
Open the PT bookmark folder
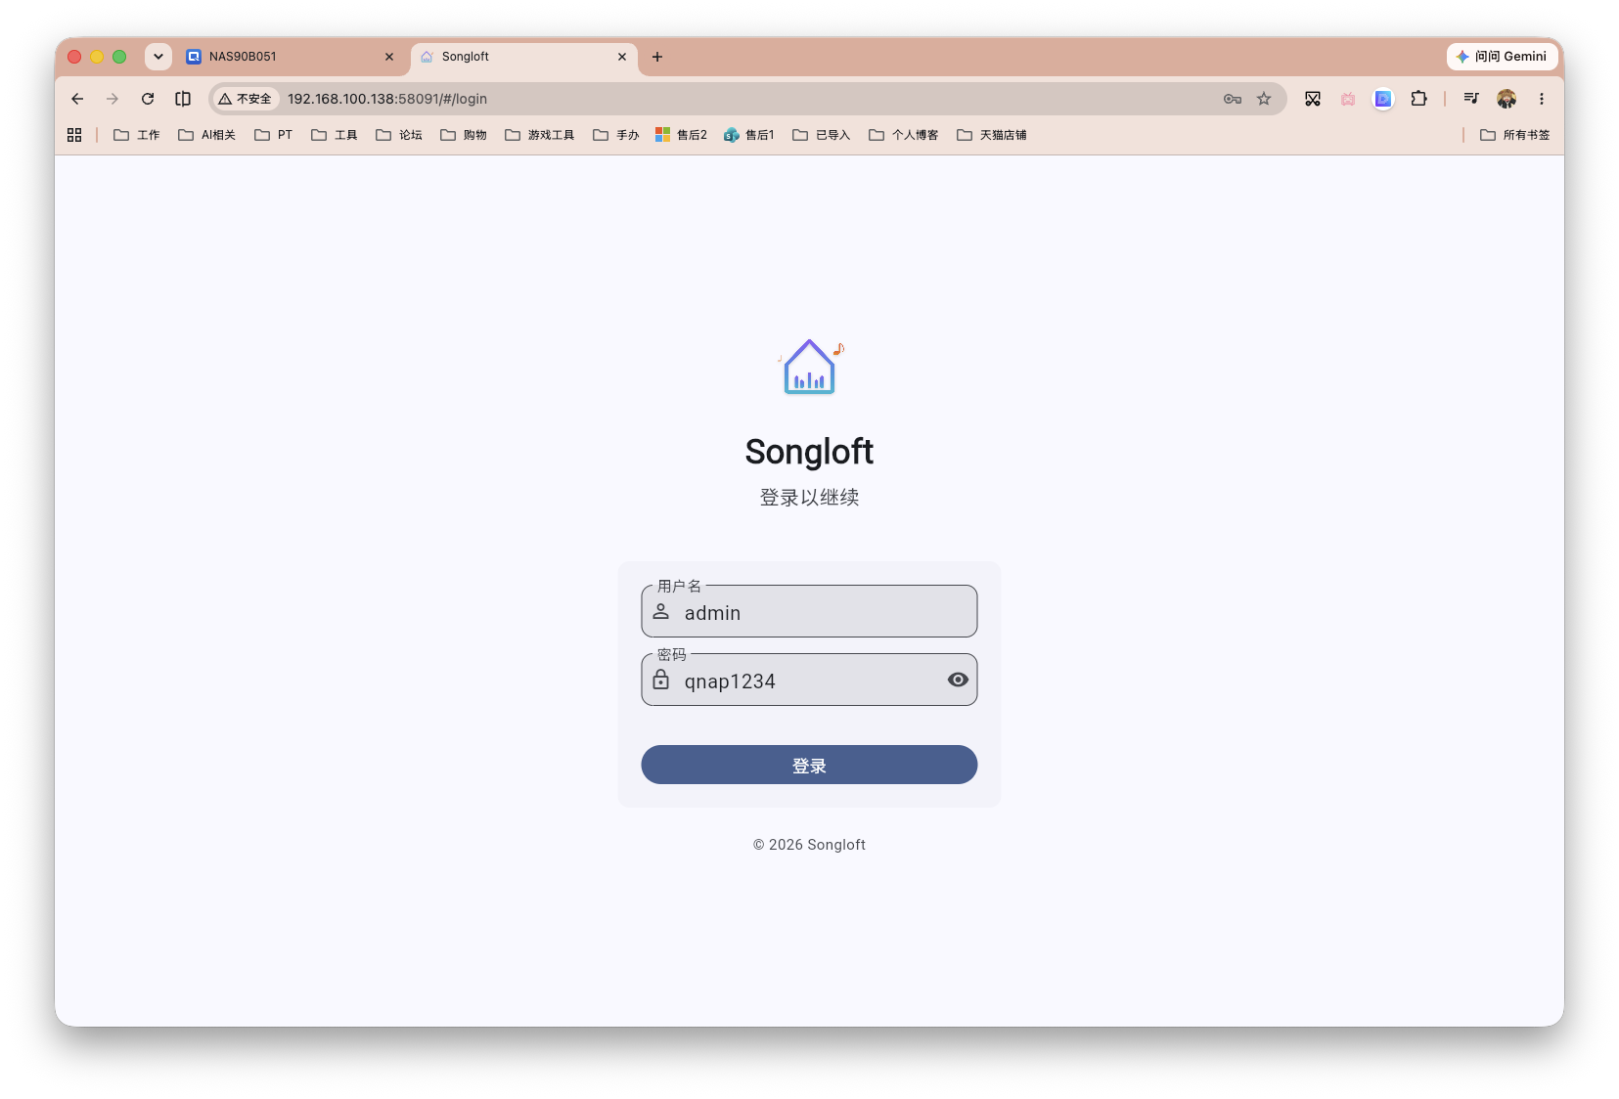pyautogui.click(x=274, y=135)
